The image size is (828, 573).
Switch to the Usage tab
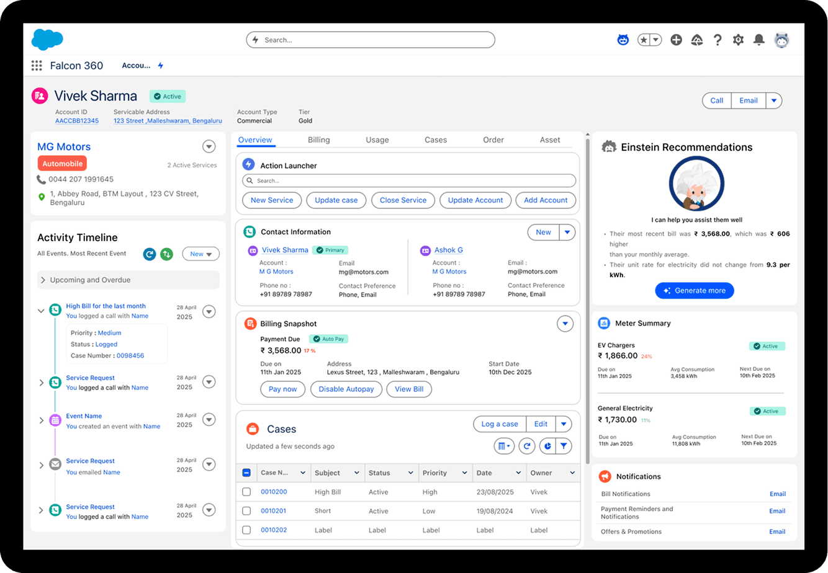(377, 140)
